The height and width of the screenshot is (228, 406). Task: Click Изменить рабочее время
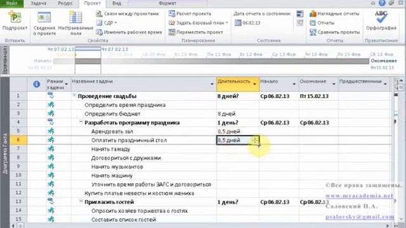(x=129, y=32)
